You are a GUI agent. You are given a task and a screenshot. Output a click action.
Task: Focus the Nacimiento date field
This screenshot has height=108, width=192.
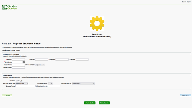pyautogui.click(x=17, y=62)
